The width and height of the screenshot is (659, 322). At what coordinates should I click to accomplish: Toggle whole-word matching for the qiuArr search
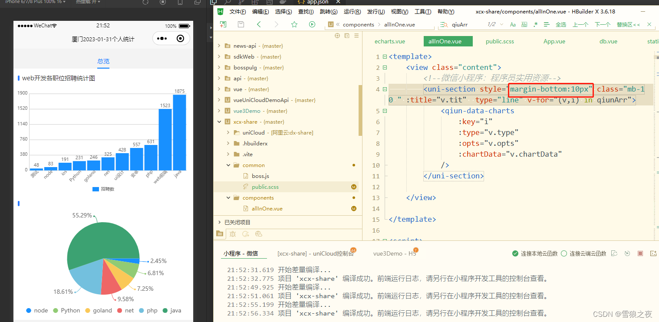[x=524, y=24]
